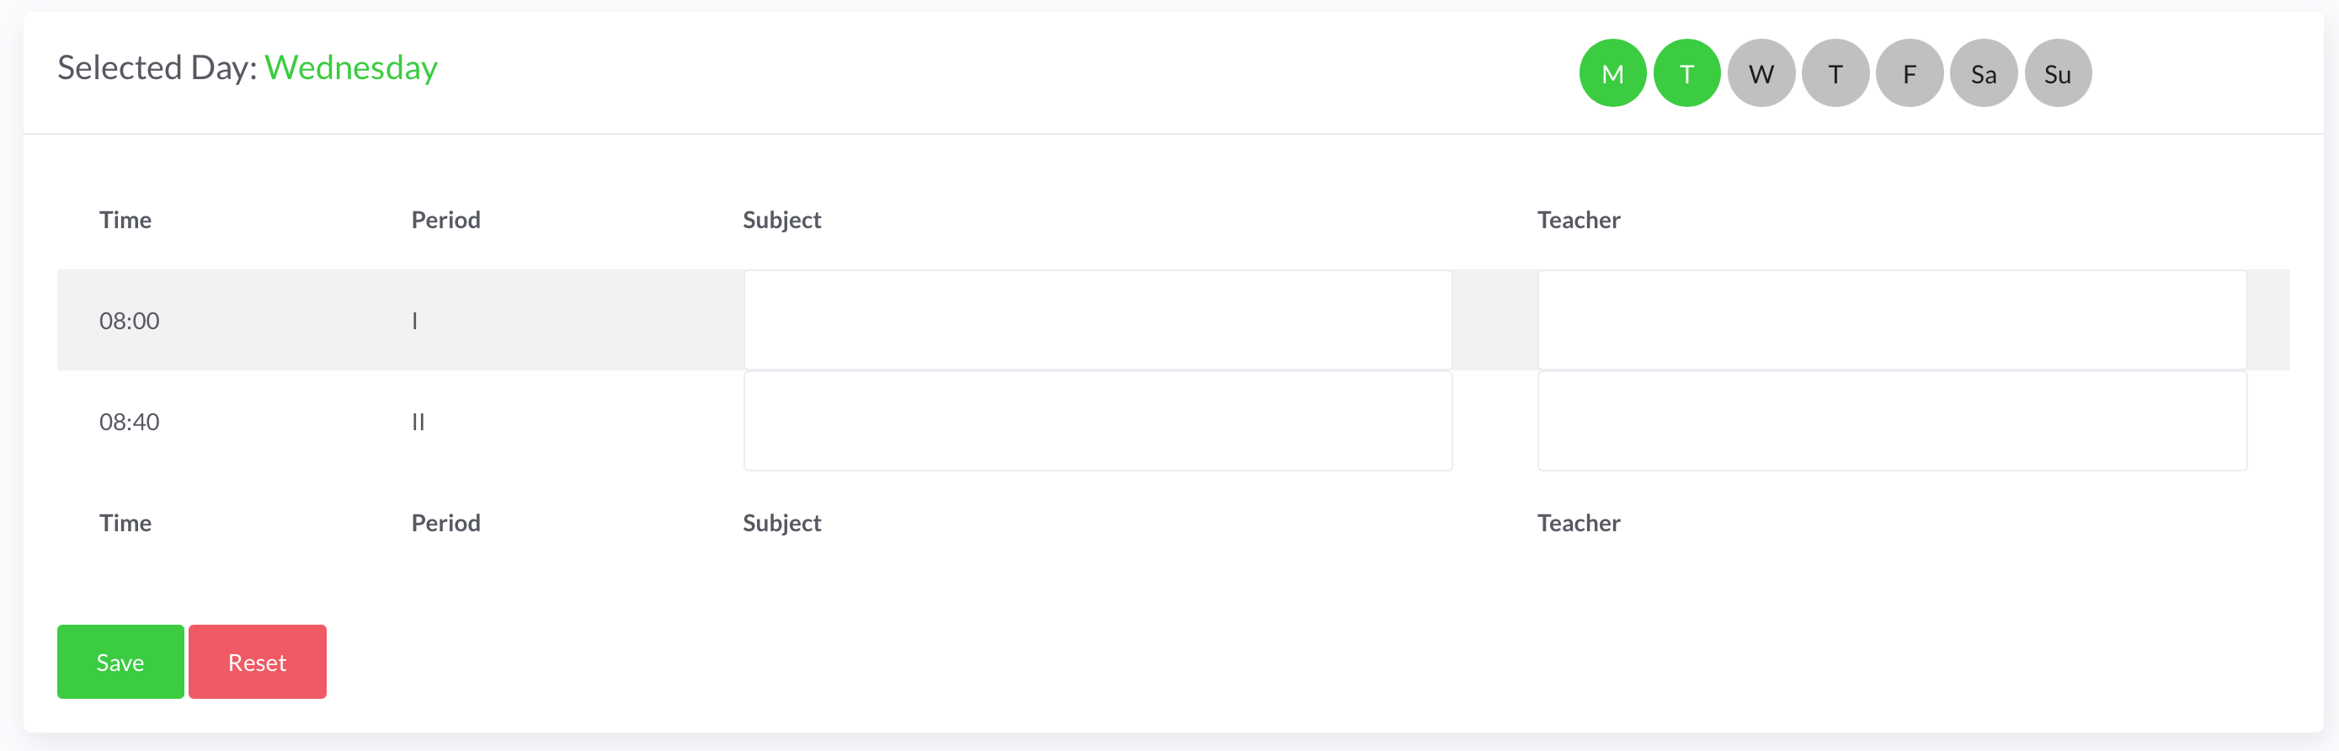Select the green T circle for Tuesday

(x=1686, y=73)
